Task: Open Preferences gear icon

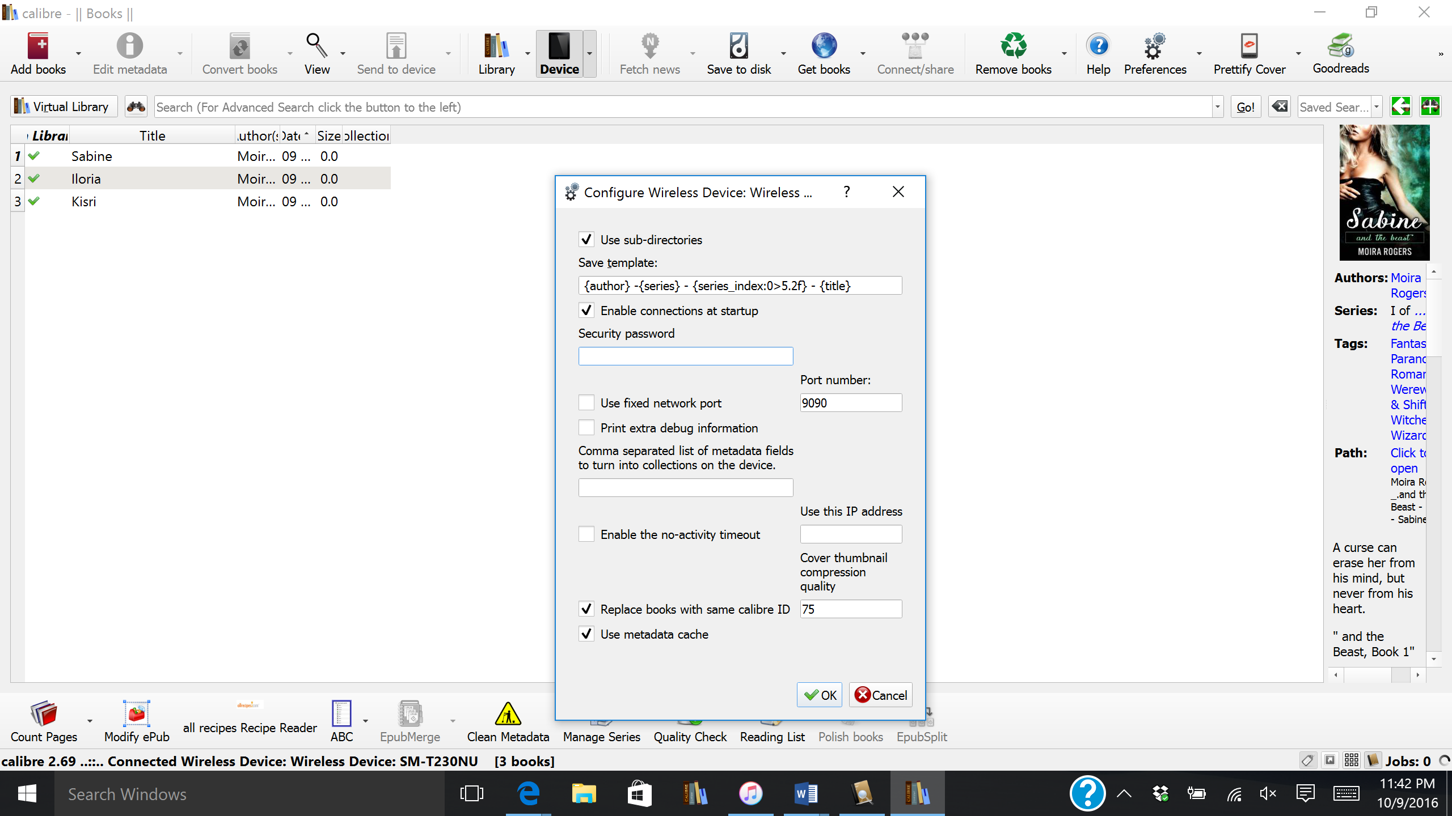Action: pos(1155,46)
